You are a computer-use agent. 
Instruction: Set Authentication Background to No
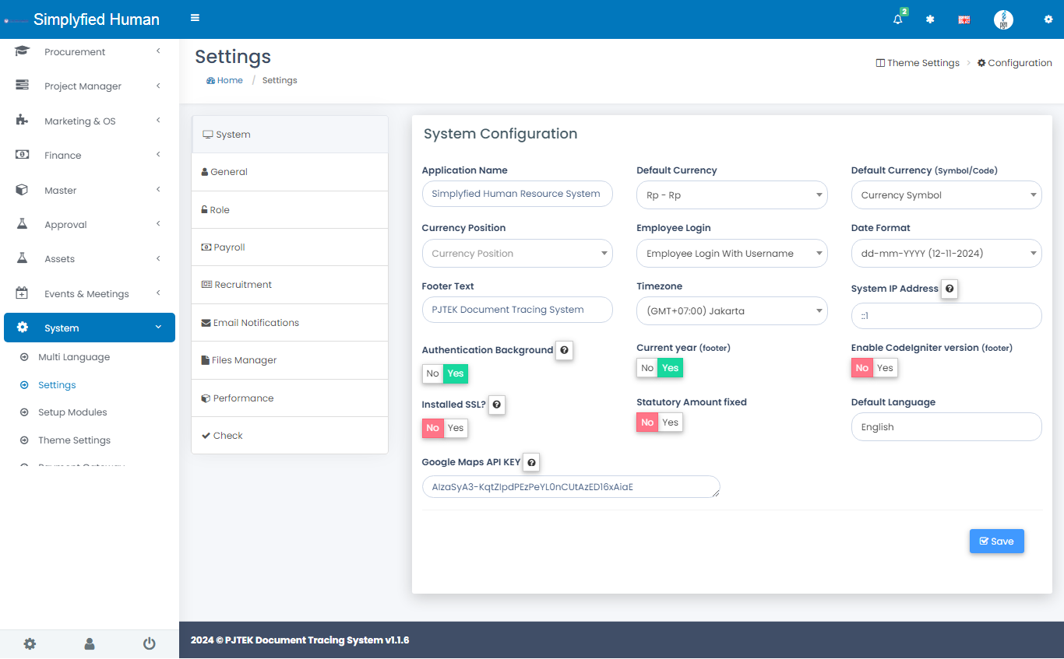tap(432, 373)
